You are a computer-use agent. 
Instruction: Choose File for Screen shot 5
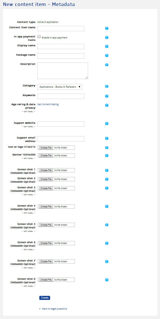click(x=46, y=225)
